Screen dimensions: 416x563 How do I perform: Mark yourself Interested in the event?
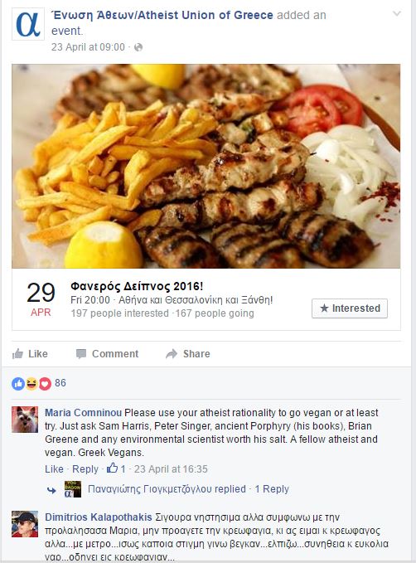pyautogui.click(x=350, y=308)
